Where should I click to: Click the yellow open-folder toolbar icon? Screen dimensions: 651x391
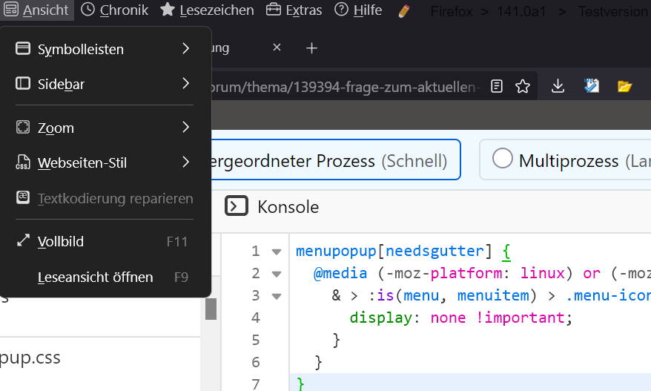pos(624,86)
